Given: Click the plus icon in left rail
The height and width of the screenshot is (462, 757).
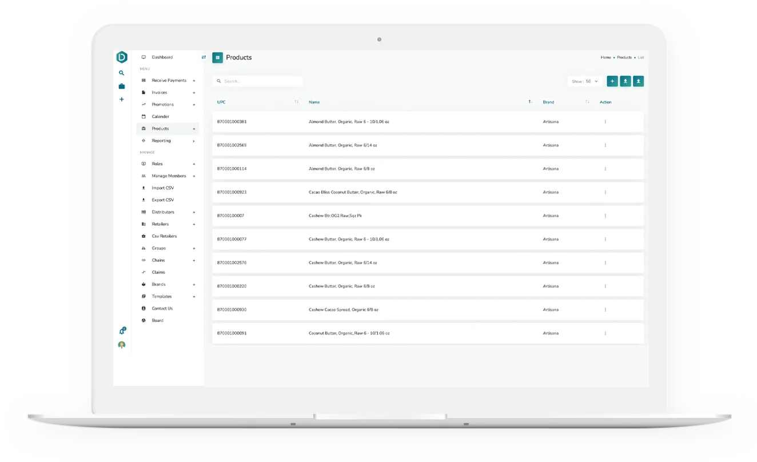Looking at the screenshot, I should (121, 99).
